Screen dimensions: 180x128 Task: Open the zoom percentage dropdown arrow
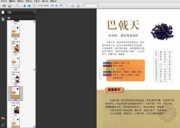(x=67, y=5)
